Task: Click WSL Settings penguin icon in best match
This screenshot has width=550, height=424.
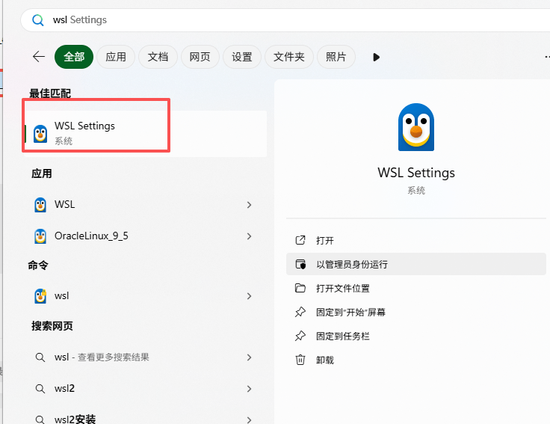Action: click(x=40, y=134)
